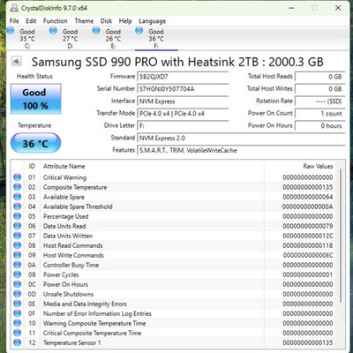
Task: Select raw value 0000000000012C
Action: 308,236
